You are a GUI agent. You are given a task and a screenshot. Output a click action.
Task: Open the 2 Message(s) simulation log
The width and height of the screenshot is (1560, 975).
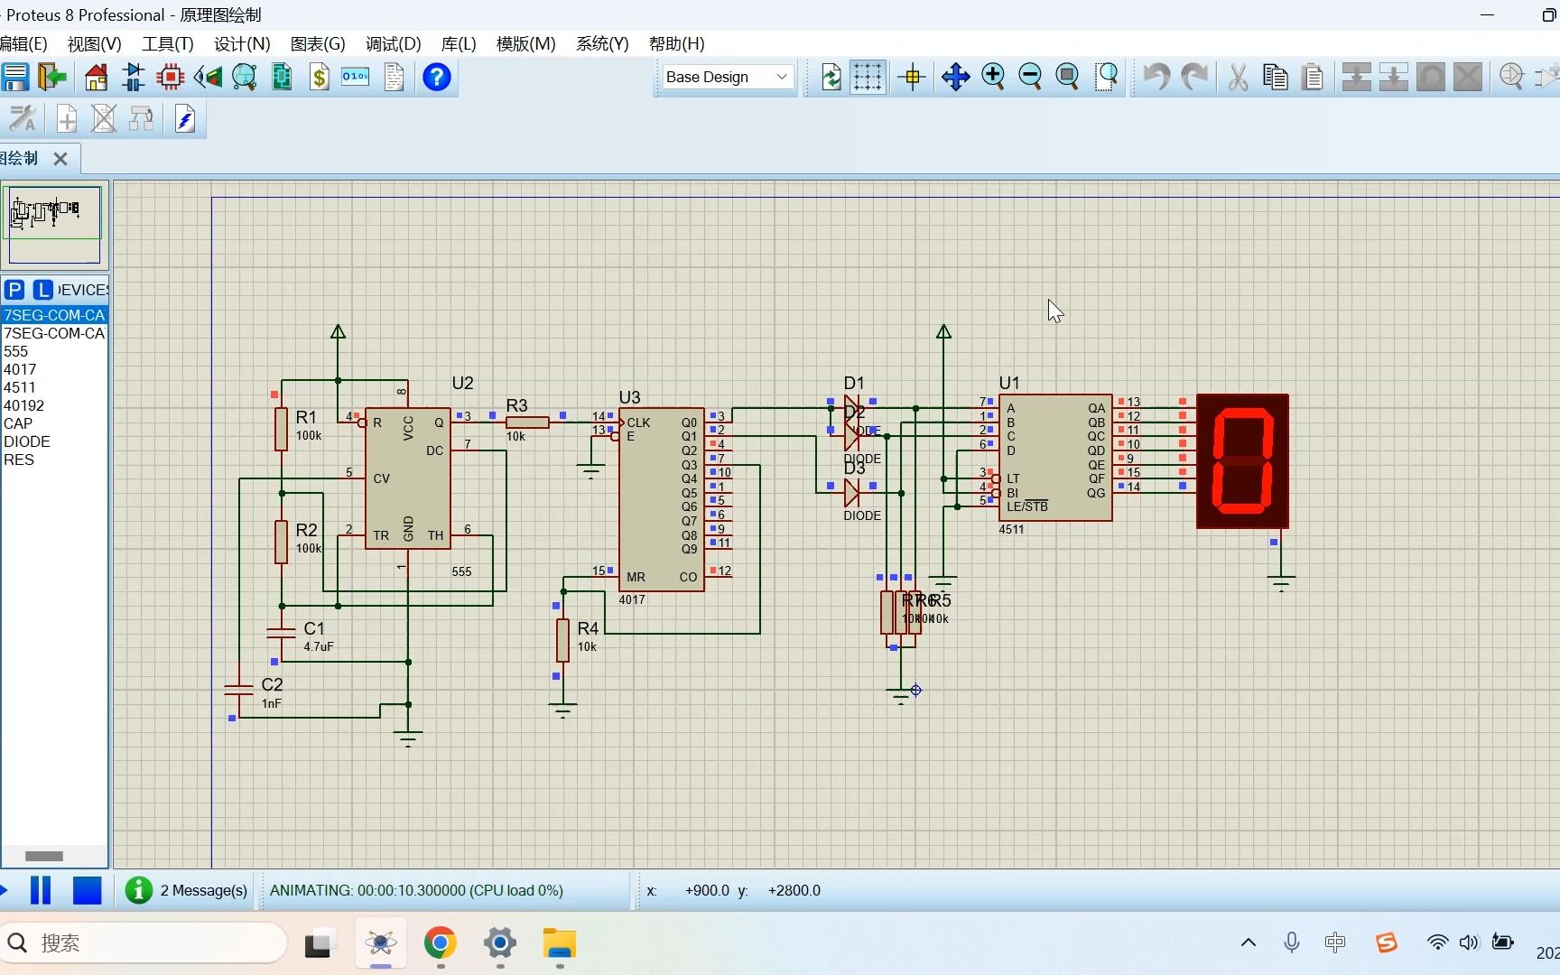pyautogui.click(x=187, y=890)
